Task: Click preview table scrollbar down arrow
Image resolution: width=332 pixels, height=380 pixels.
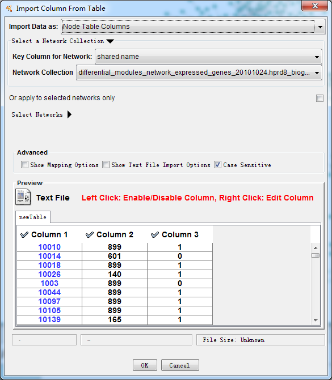Action: pos(316,320)
